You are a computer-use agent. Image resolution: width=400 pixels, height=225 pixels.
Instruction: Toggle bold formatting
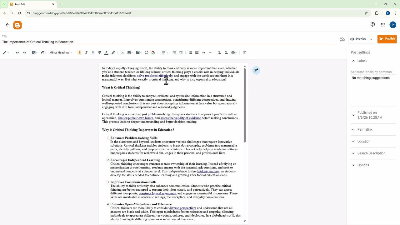pyautogui.click(x=80, y=52)
